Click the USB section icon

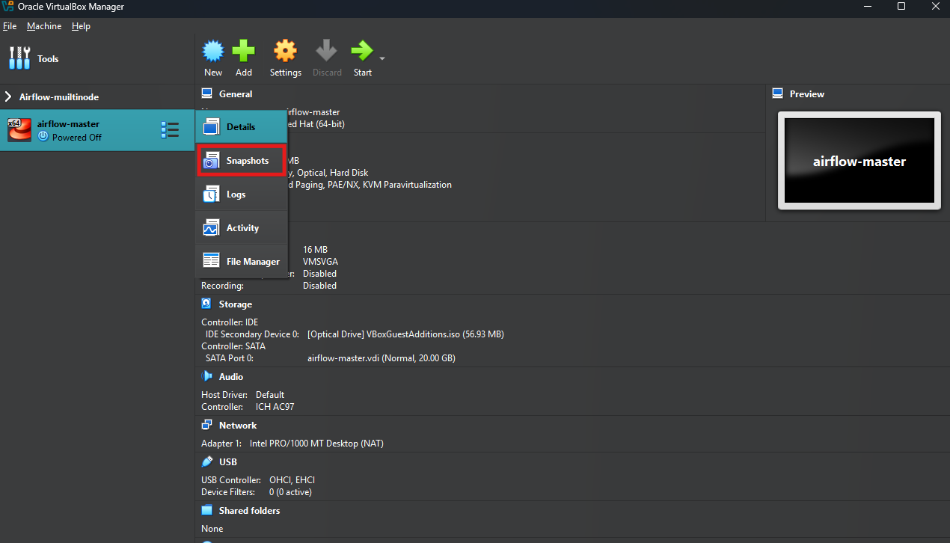[x=206, y=461]
